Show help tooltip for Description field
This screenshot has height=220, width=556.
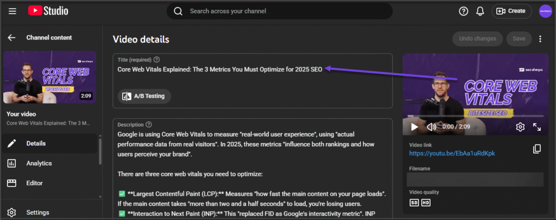pos(149,124)
